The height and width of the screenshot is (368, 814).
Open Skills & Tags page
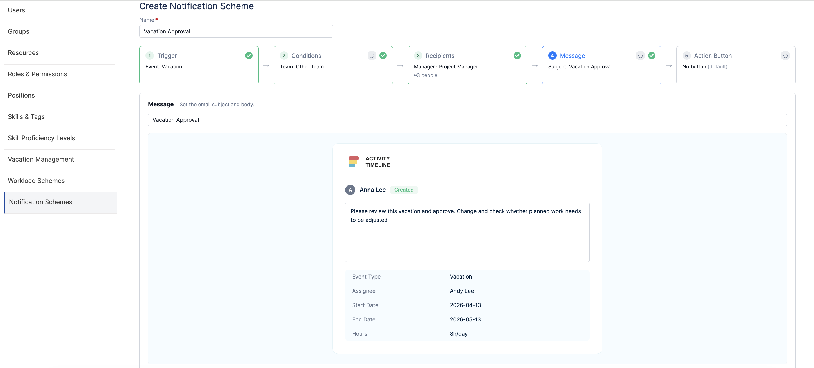60,117
